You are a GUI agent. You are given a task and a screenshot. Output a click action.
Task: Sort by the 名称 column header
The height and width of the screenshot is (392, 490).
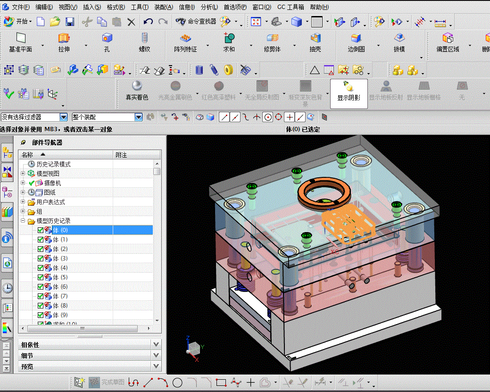click(x=66, y=155)
